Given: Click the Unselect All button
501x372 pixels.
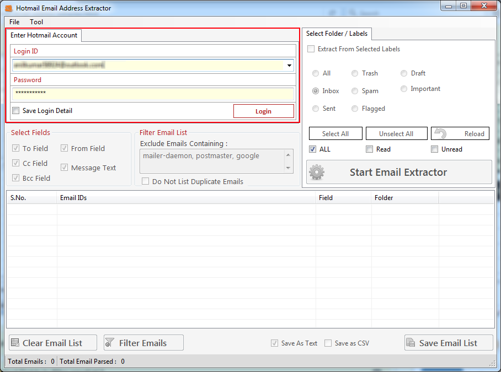Looking at the screenshot, I should click(x=396, y=133).
